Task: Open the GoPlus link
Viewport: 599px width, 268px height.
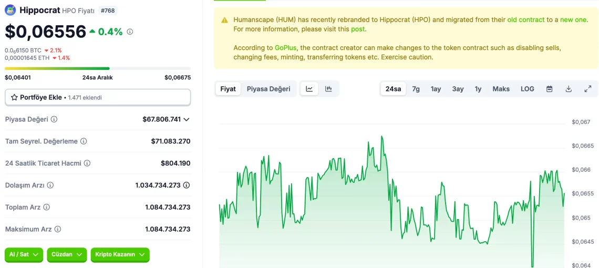Action: pos(286,48)
